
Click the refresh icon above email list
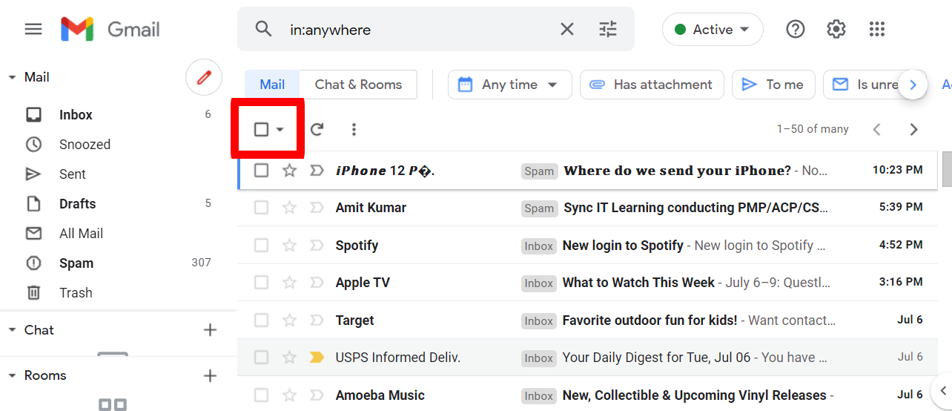317,129
